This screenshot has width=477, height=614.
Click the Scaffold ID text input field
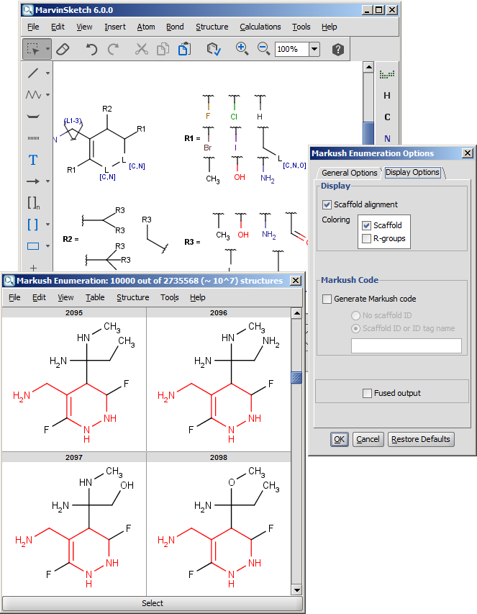click(406, 346)
